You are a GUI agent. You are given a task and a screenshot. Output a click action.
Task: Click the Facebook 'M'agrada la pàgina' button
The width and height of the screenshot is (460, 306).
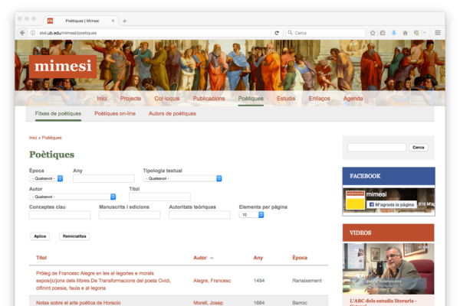pos(391,205)
